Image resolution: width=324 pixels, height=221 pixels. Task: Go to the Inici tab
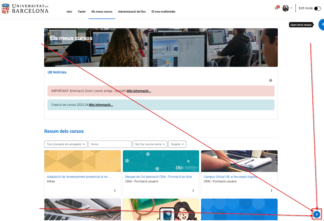[69, 12]
